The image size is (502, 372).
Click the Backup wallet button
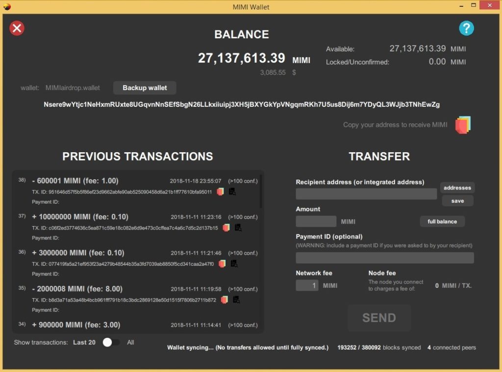click(145, 88)
